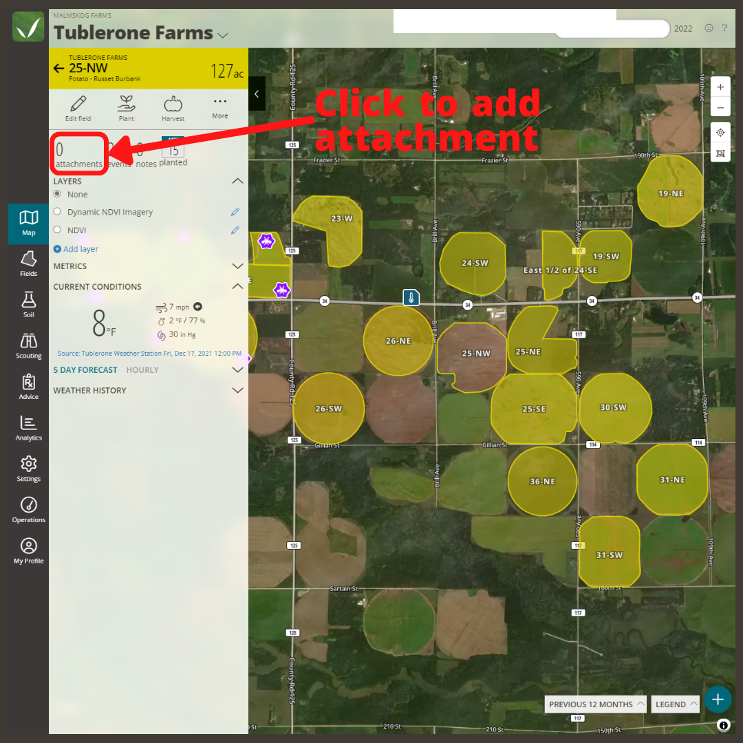Click the Plant action icon
743x743 pixels.
point(126,108)
